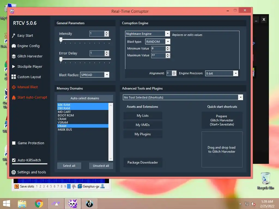Click network tray icon
Image resolution: width=279 pixels, height=209 pixels.
247,204
